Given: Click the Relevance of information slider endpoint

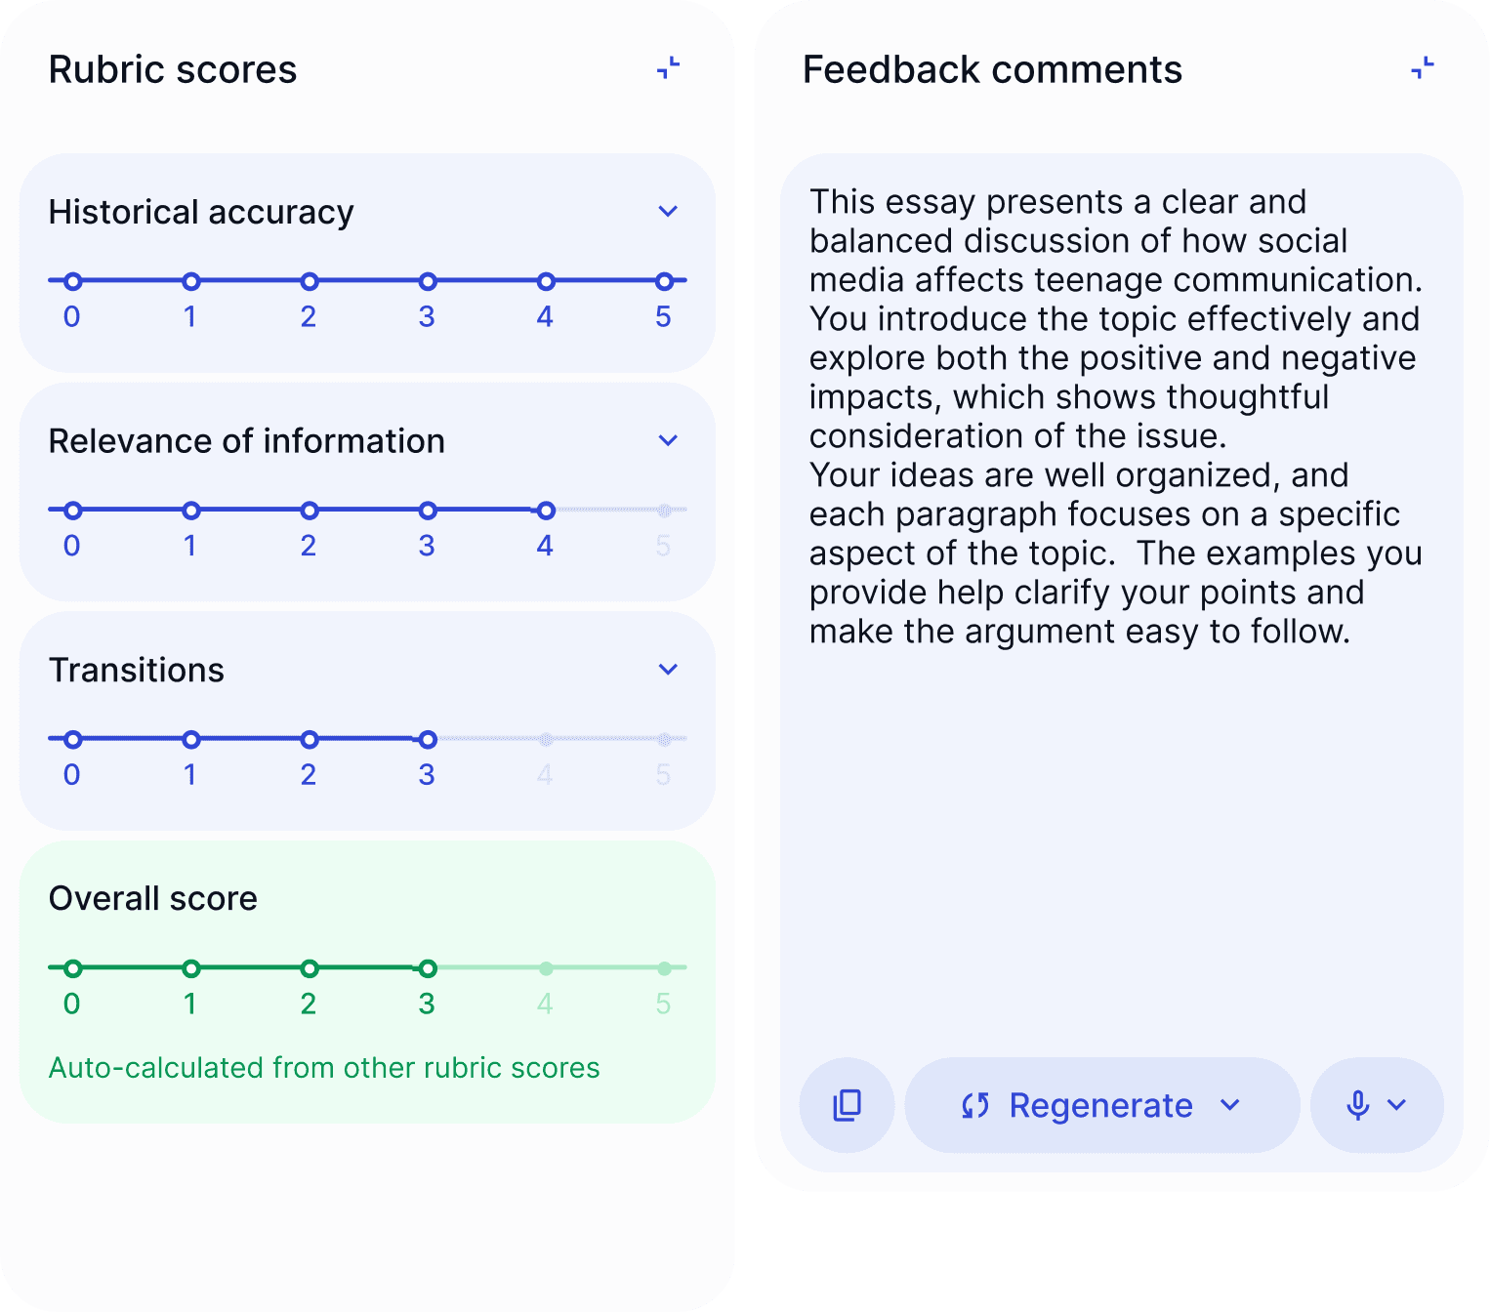Looking at the screenshot, I should [545, 510].
